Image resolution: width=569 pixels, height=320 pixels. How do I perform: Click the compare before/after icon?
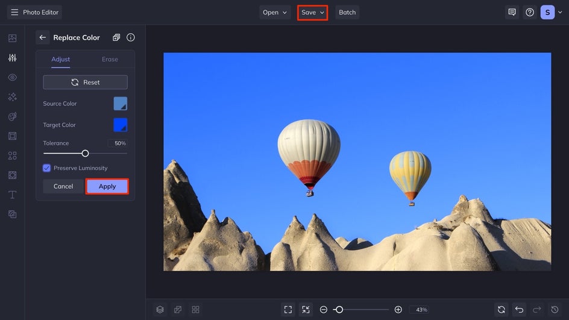click(178, 310)
